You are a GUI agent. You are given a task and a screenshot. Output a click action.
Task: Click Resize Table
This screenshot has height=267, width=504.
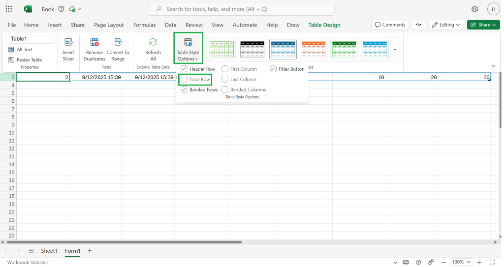pyautogui.click(x=25, y=60)
